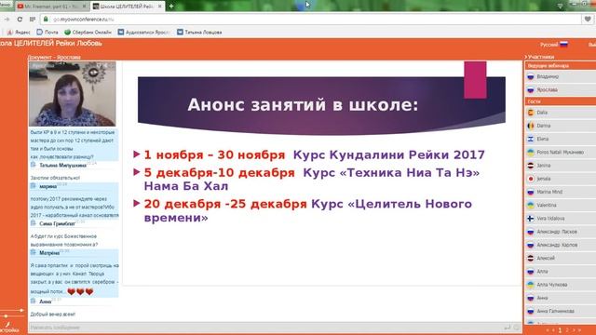
Task: Open the Русский language selector
Action: pyautogui.click(x=554, y=45)
